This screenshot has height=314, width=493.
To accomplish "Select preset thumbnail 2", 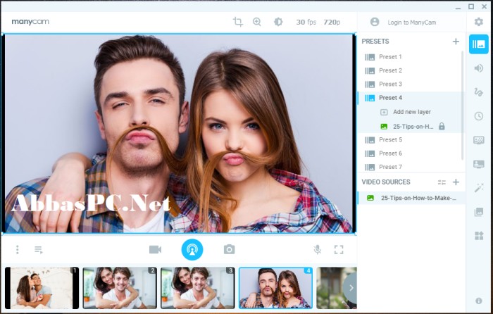I will tap(120, 288).
